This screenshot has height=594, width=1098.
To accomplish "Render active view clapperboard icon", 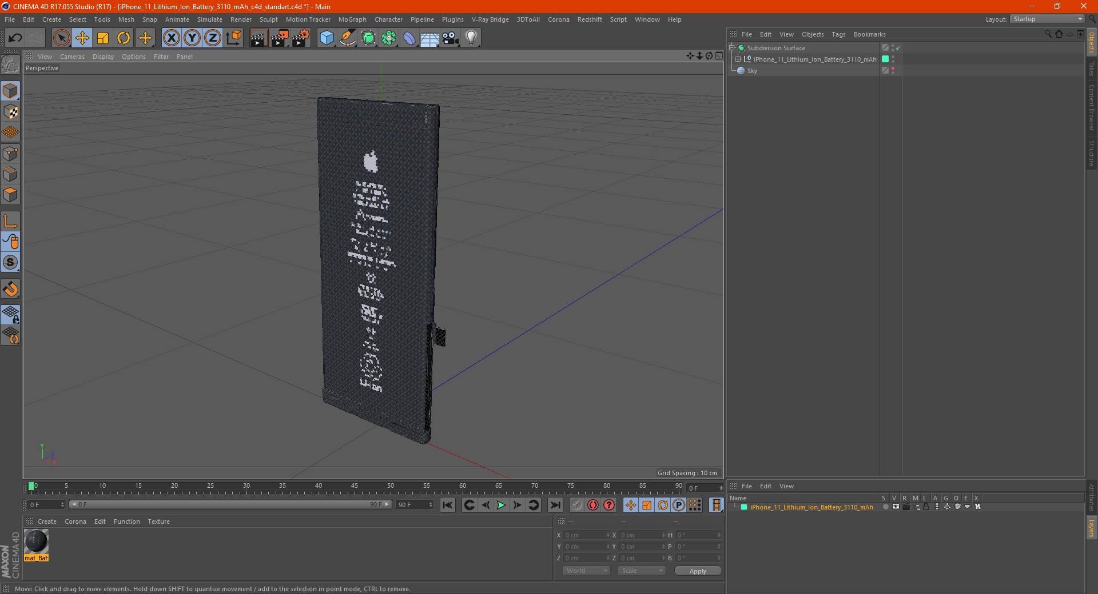I will point(258,38).
